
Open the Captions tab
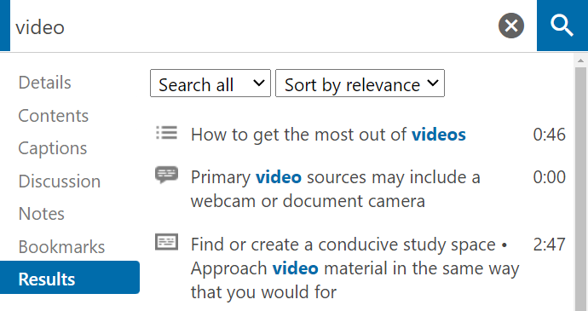53,148
